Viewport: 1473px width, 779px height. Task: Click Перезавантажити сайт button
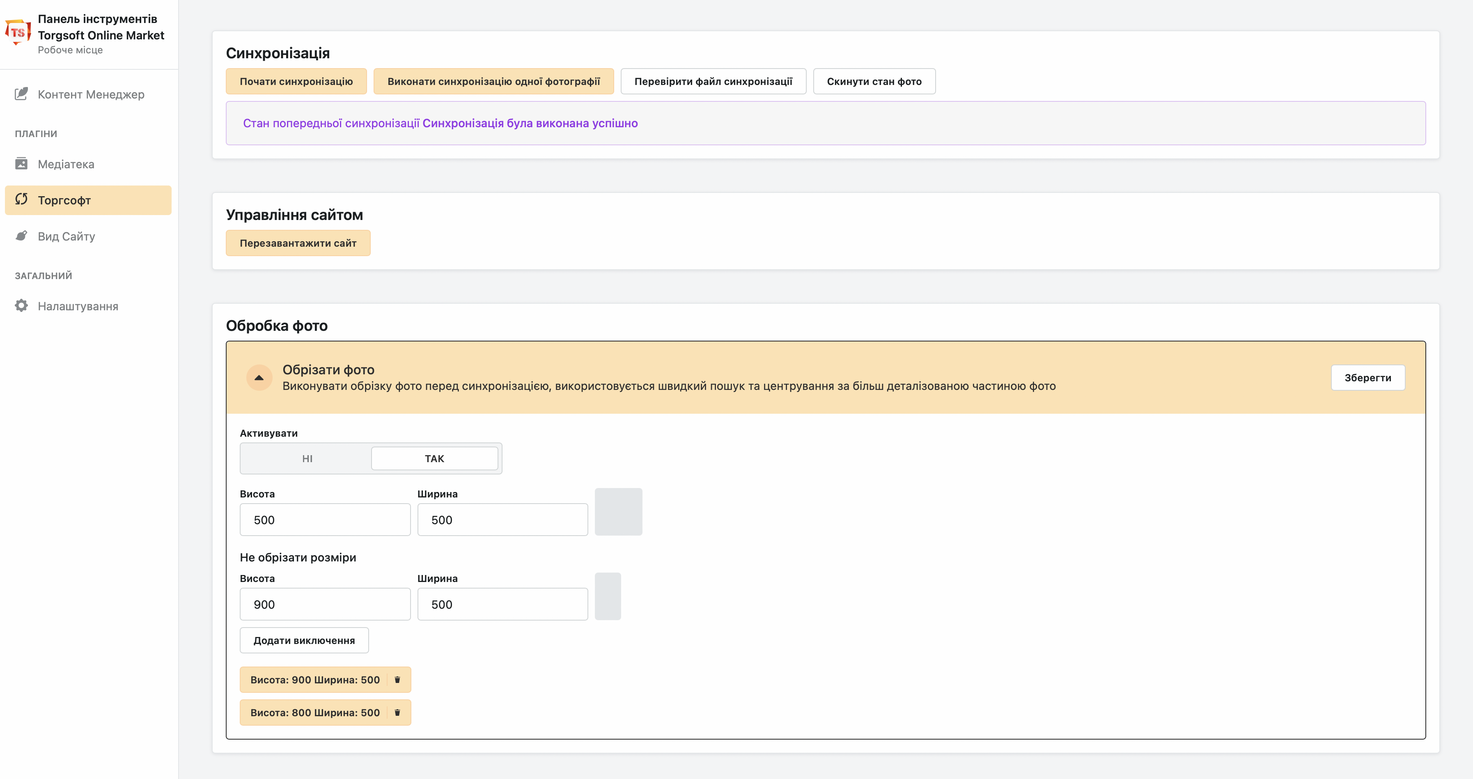[x=298, y=243]
